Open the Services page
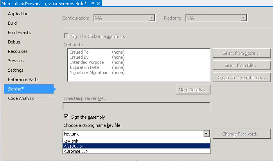The width and height of the screenshot is (273, 161). 16,61
